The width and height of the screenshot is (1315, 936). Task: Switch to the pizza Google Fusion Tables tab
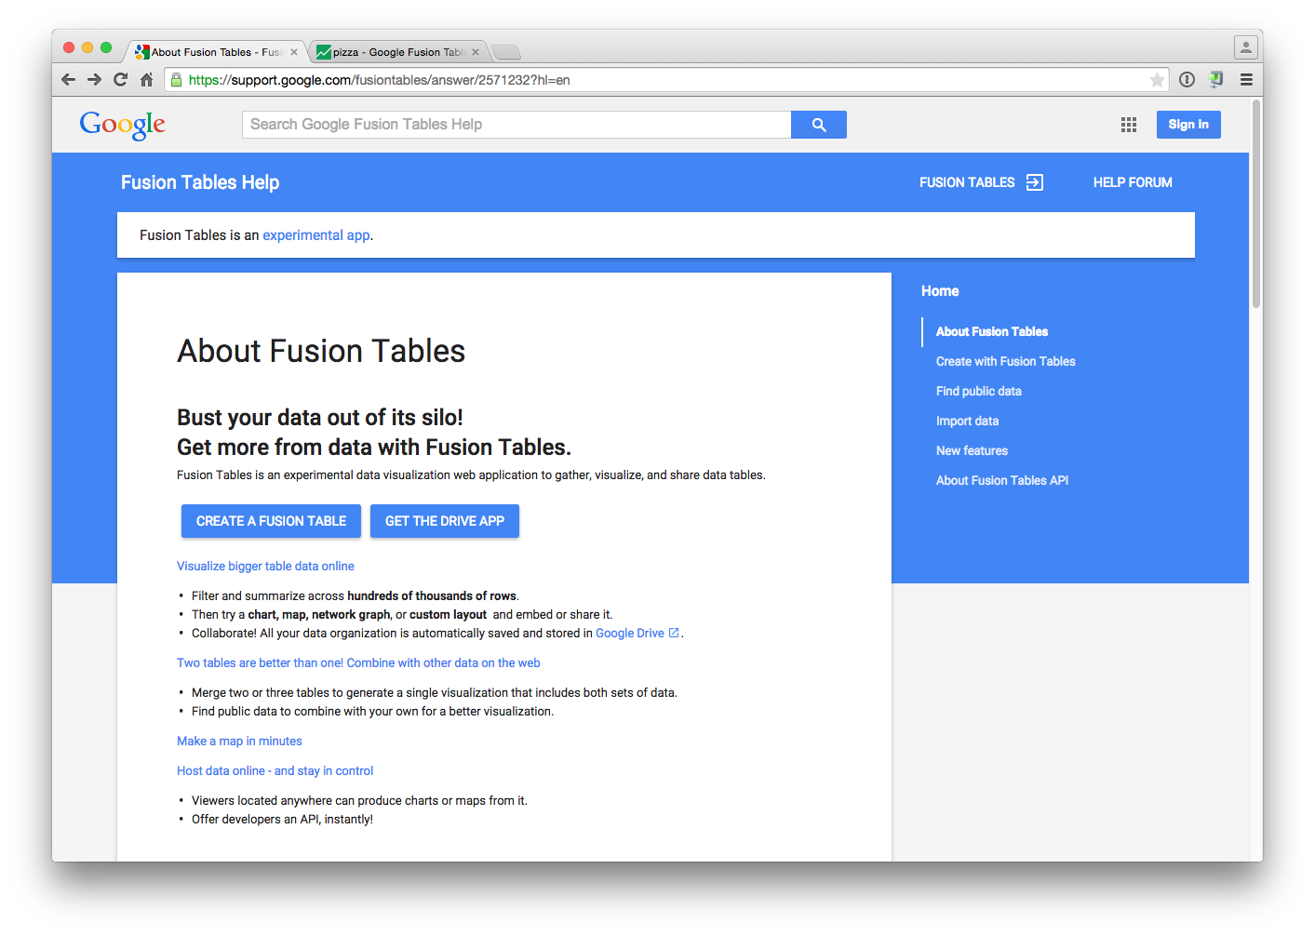(x=397, y=52)
